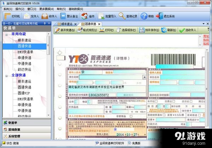Click the 联系电话 field showing 18062655872
The width and height of the screenshot is (212, 148).
click(x=102, y=95)
